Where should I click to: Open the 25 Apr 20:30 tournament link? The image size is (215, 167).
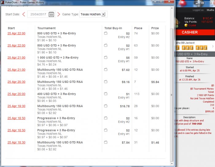[17, 82]
